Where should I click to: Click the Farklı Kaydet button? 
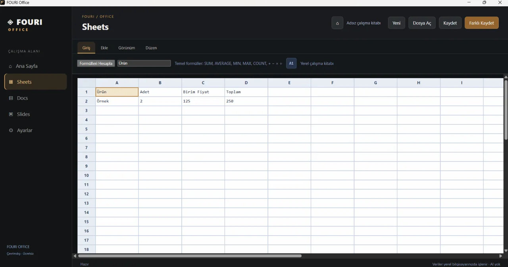(x=481, y=23)
